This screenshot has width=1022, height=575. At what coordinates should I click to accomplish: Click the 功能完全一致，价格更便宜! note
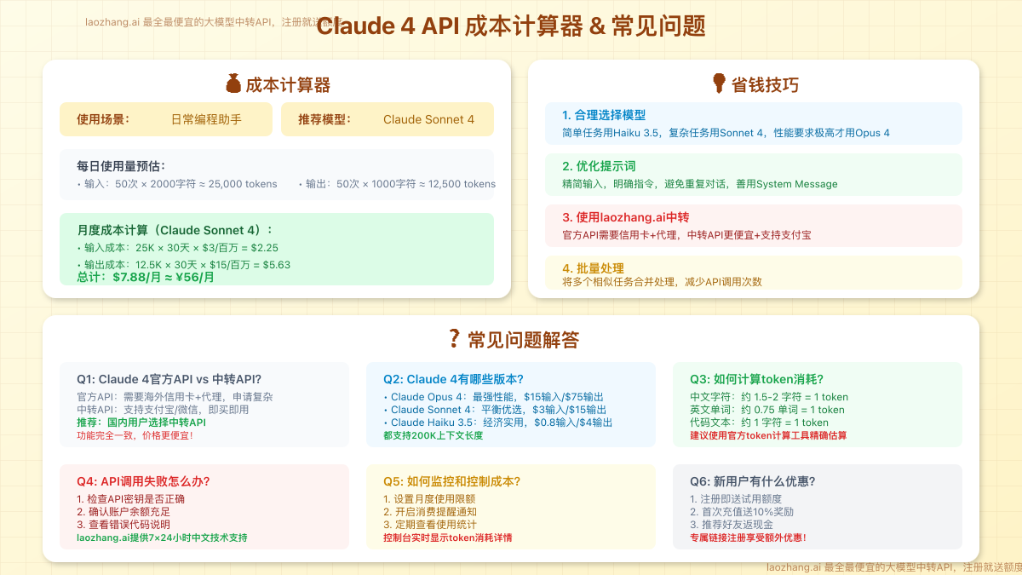click(x=135, y=435)
